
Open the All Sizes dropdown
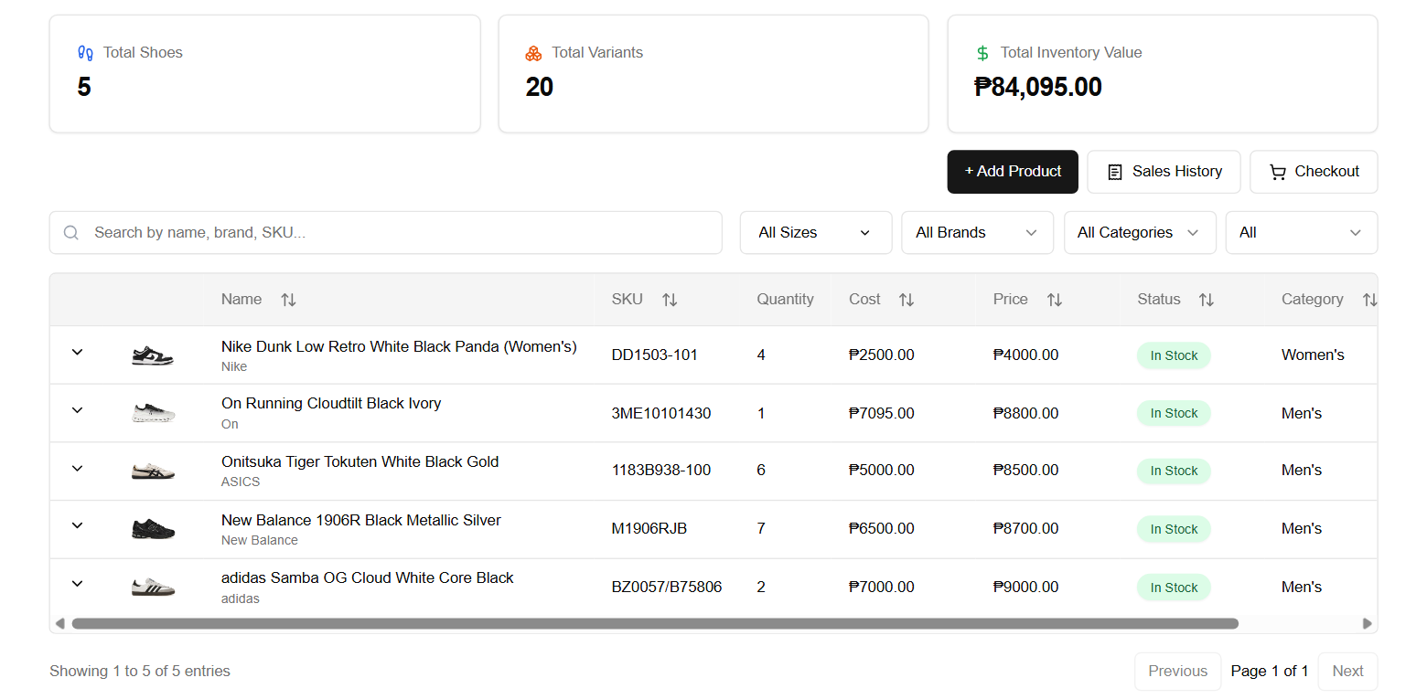pyautogui.click(x=815, y=233)
